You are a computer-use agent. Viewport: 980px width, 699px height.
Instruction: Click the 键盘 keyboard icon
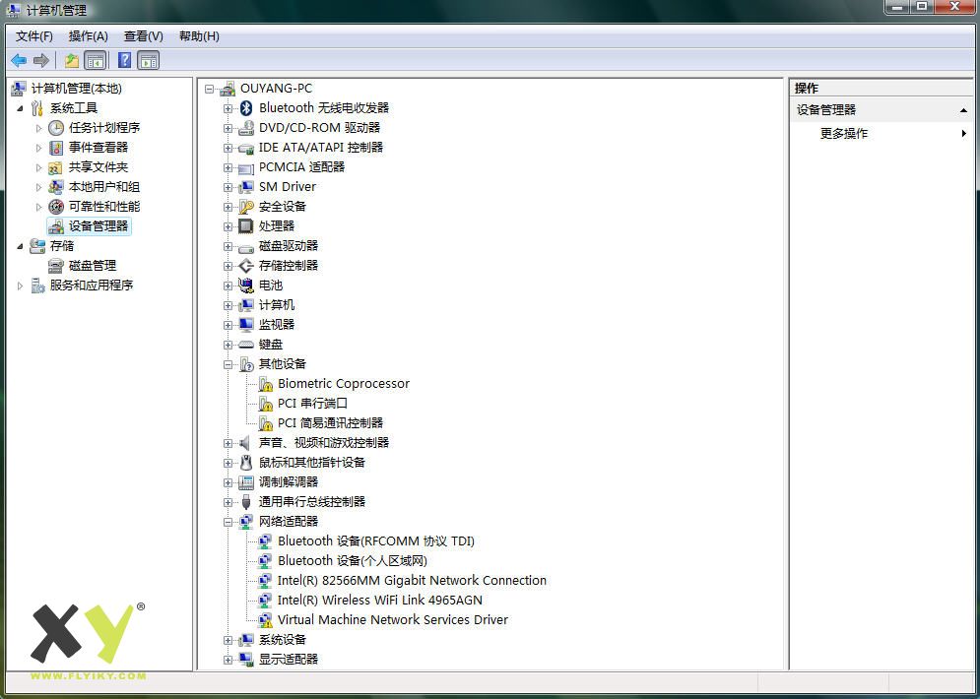click(246, 345)
